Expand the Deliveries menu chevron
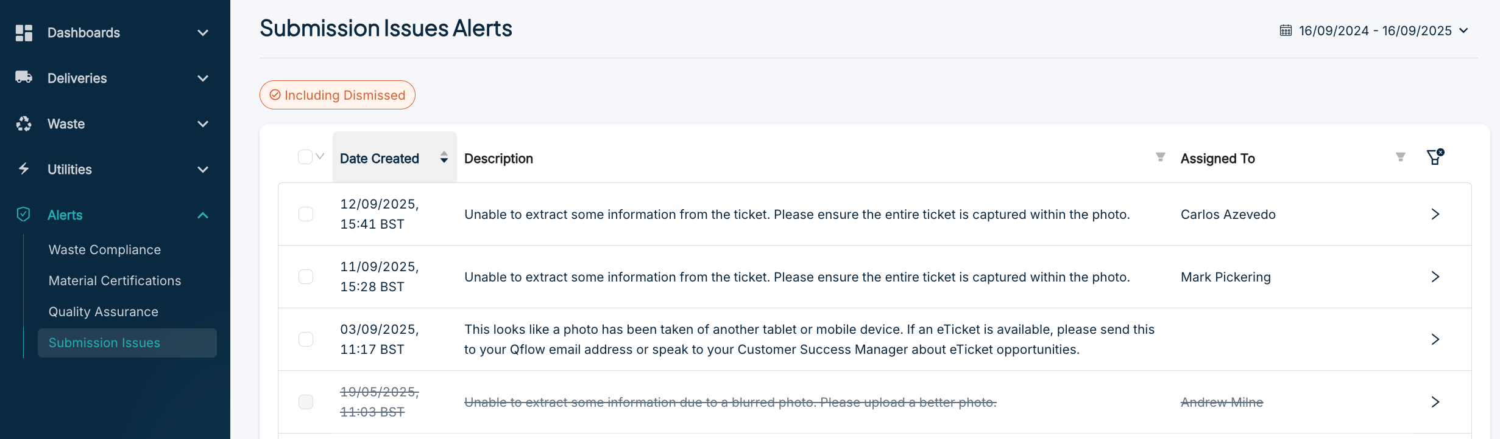The image size is (1500, 439). [202, 78]
